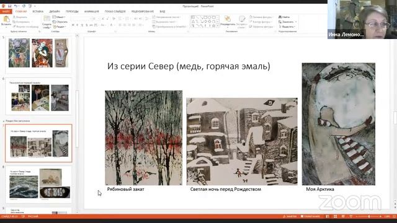
Task: Open the Файл tab
Action: point(6,11)
